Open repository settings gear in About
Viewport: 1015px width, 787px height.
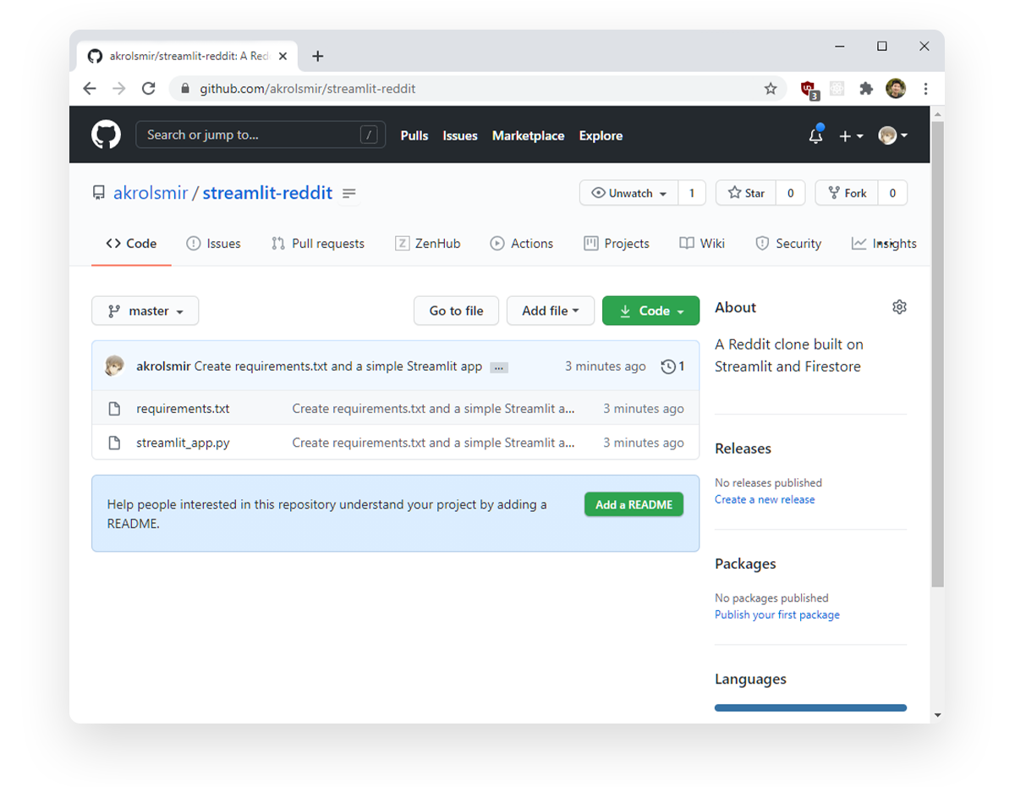pyautogui.click(x=899, y=307)
